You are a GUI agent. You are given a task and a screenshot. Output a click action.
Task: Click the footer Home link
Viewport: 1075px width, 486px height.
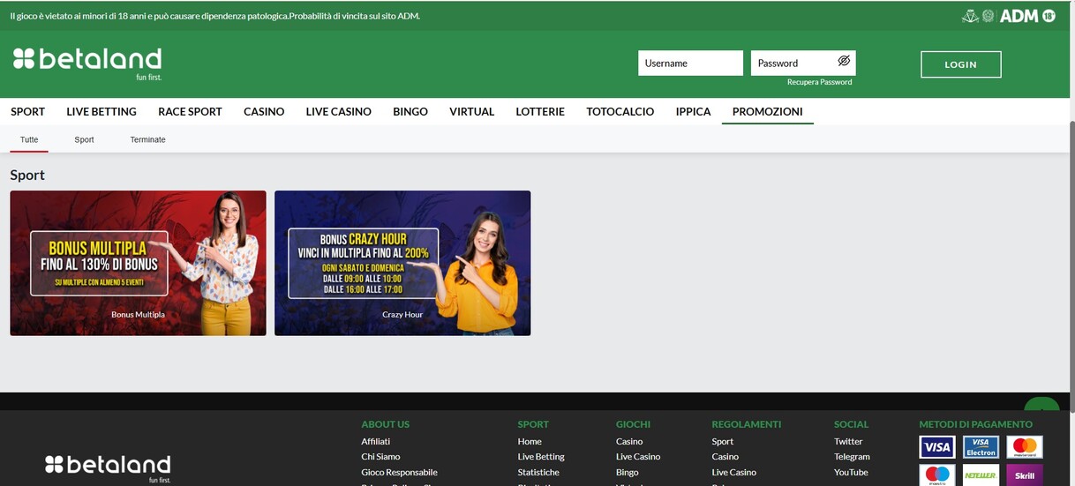530,441
